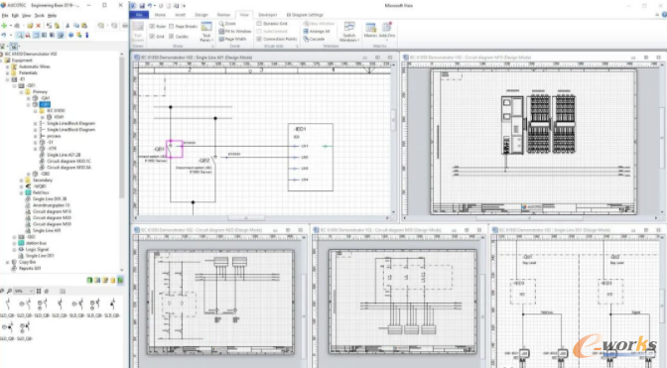Expand the Automatic Wires tree node

click(x=7, y=66)
